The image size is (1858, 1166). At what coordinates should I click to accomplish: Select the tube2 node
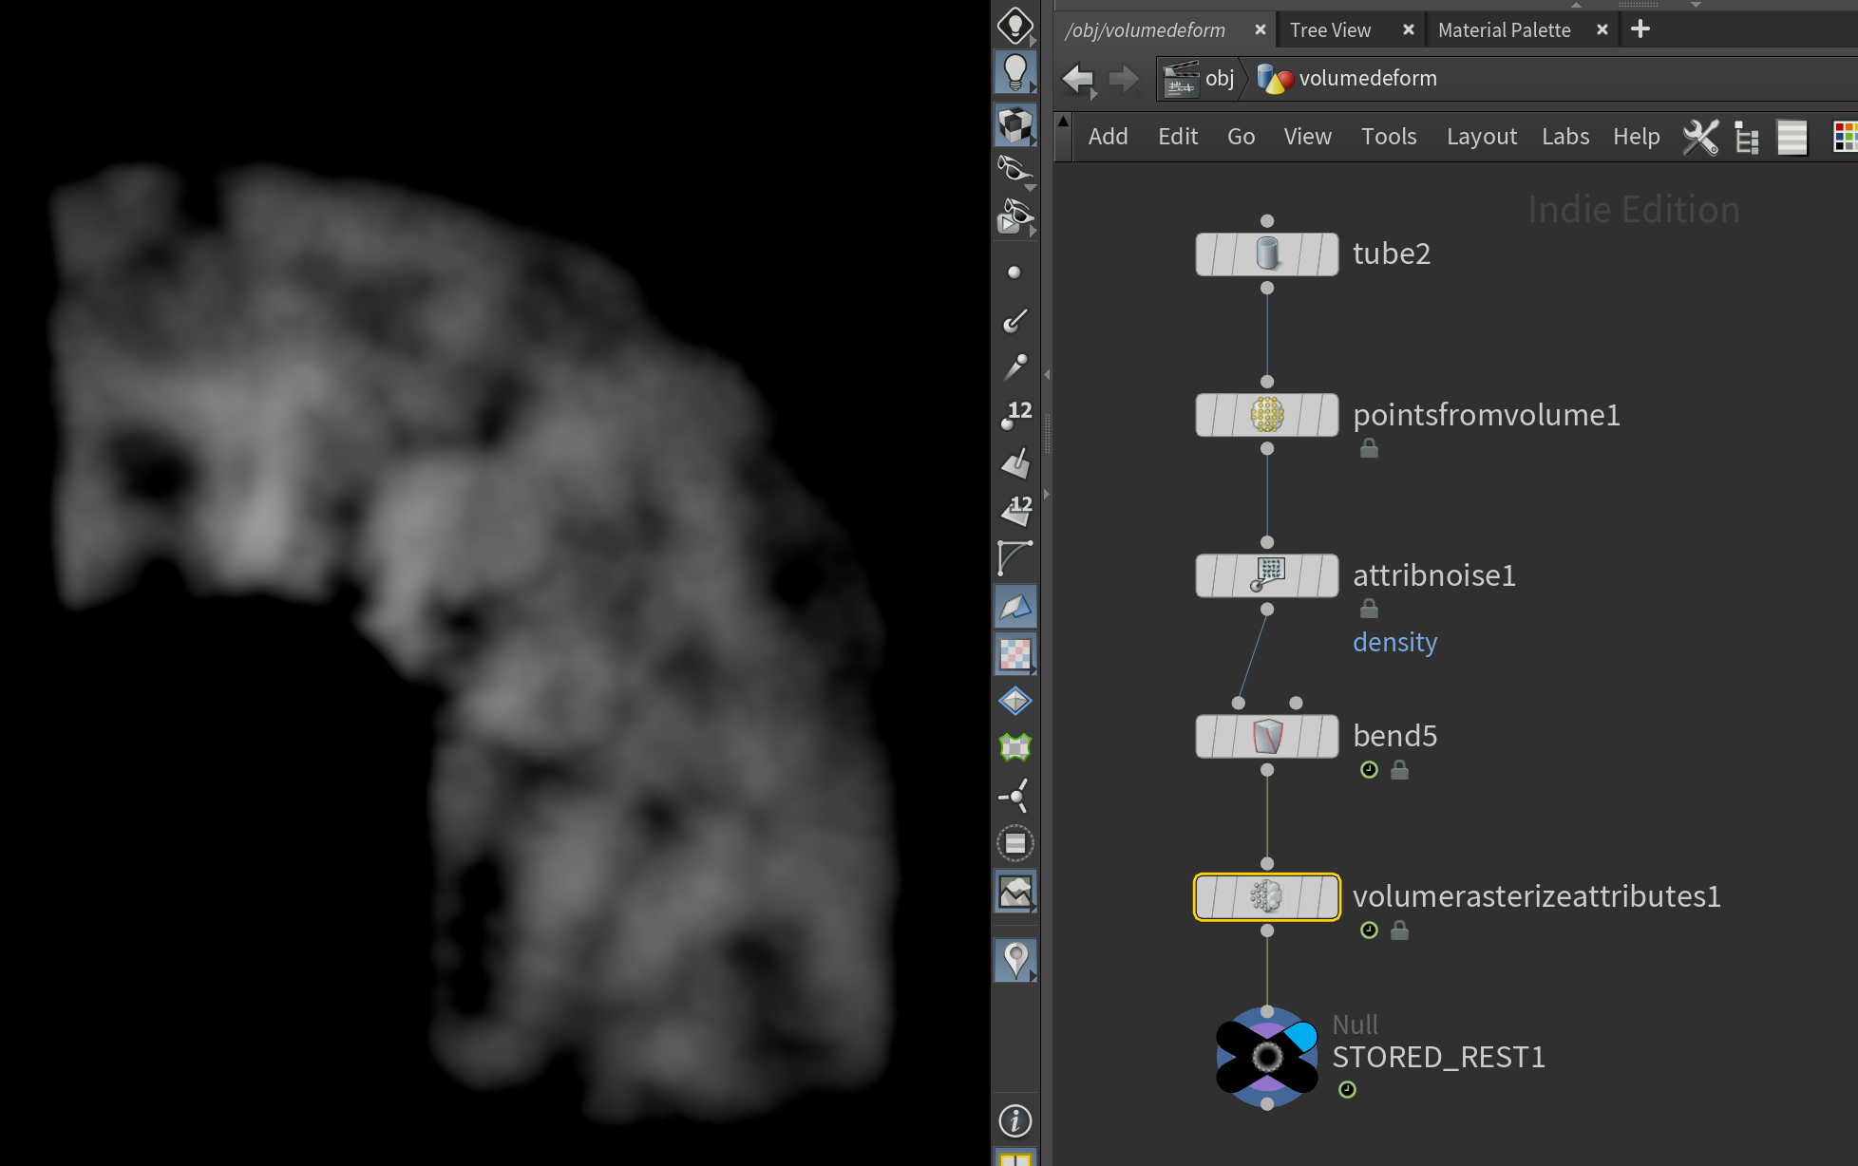(1266, 254)
